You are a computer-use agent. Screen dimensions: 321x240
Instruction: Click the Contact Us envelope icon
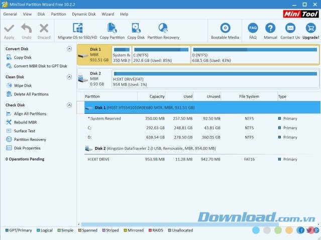point(290,28)
